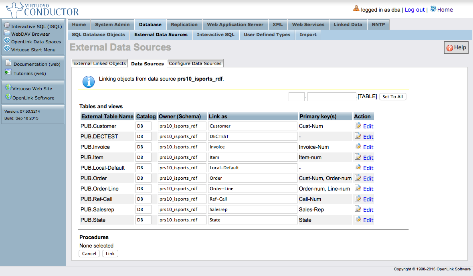This screenshot has height=276, width=473.
Task: Click the Cancel button
Action: pyautogui.click(x=89, y=254)
